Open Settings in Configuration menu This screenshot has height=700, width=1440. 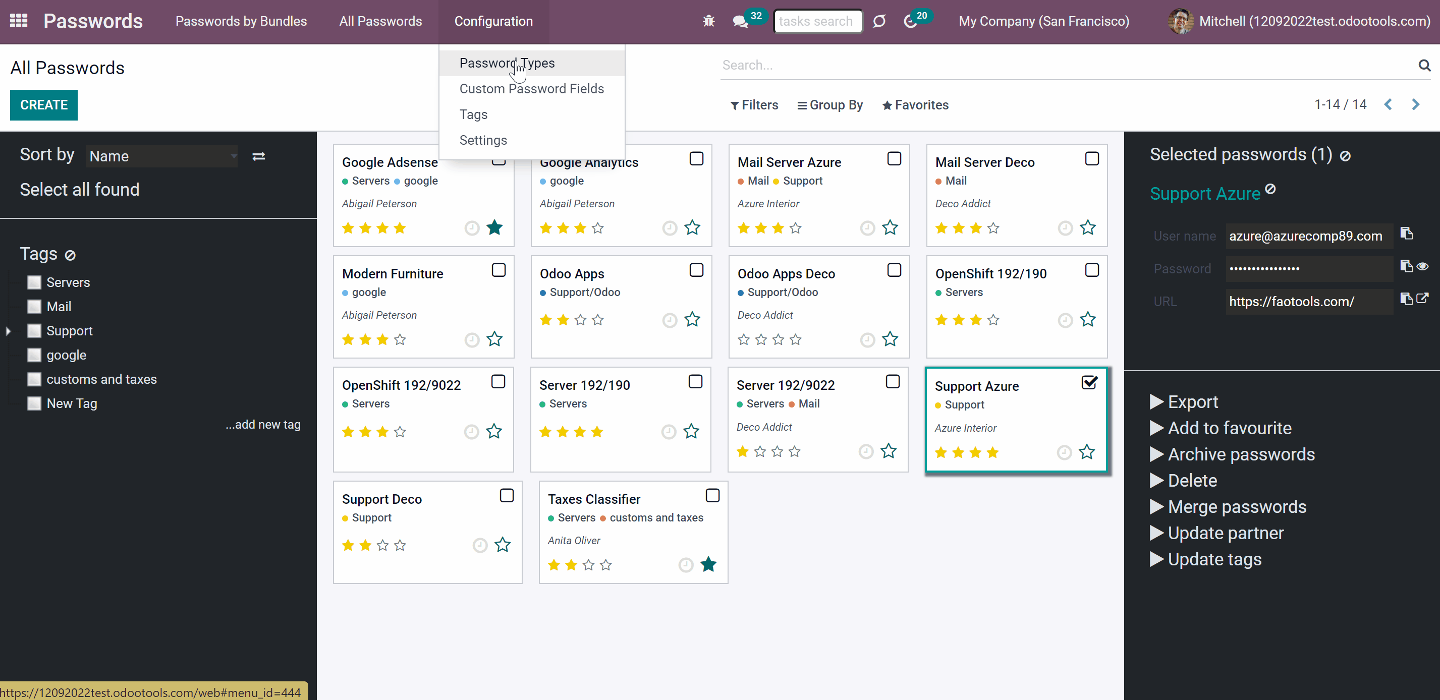(532, 140)
